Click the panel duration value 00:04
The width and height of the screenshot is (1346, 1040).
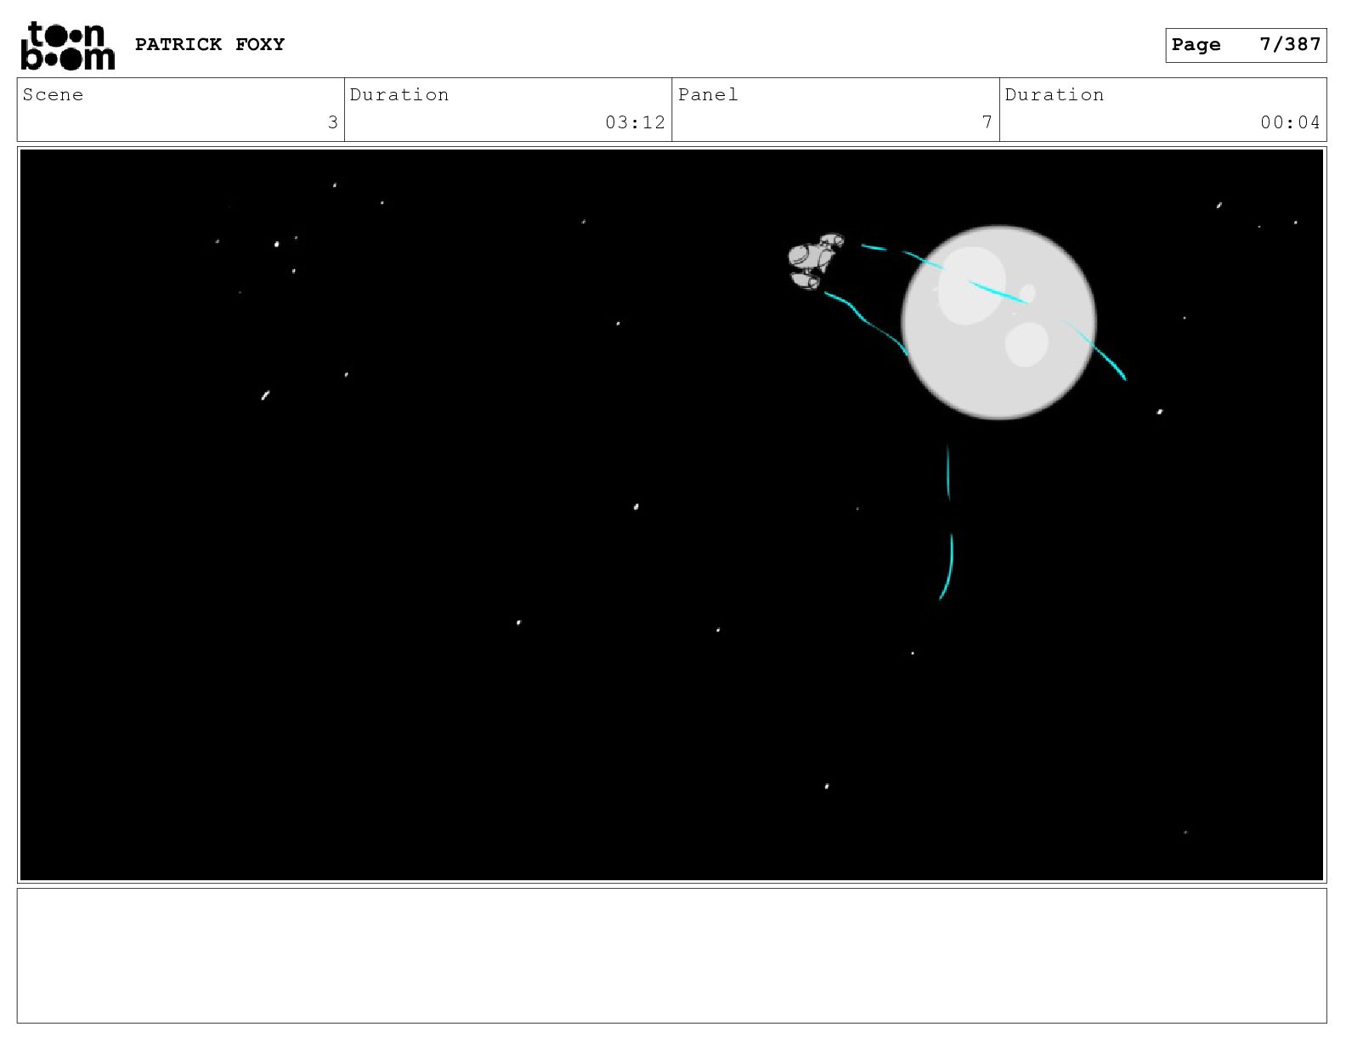[x=1290, y=122]
